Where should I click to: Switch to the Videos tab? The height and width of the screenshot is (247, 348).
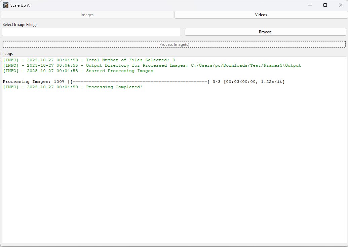[261, 15]
